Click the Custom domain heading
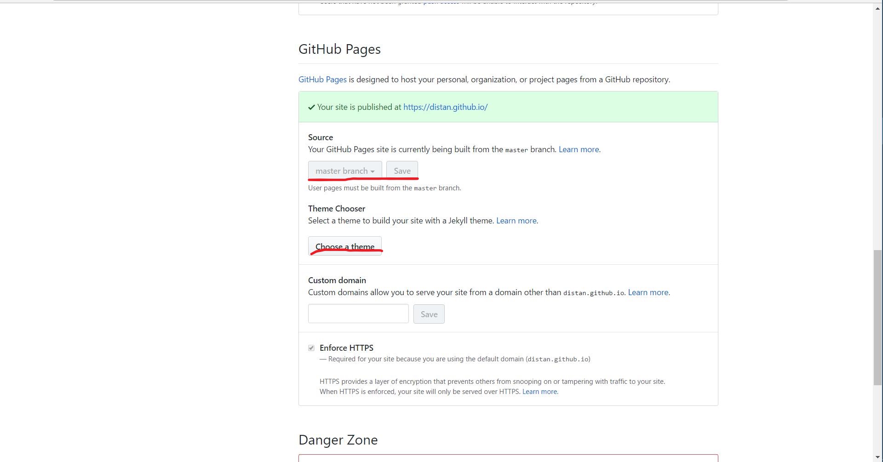 pos(337,280)
